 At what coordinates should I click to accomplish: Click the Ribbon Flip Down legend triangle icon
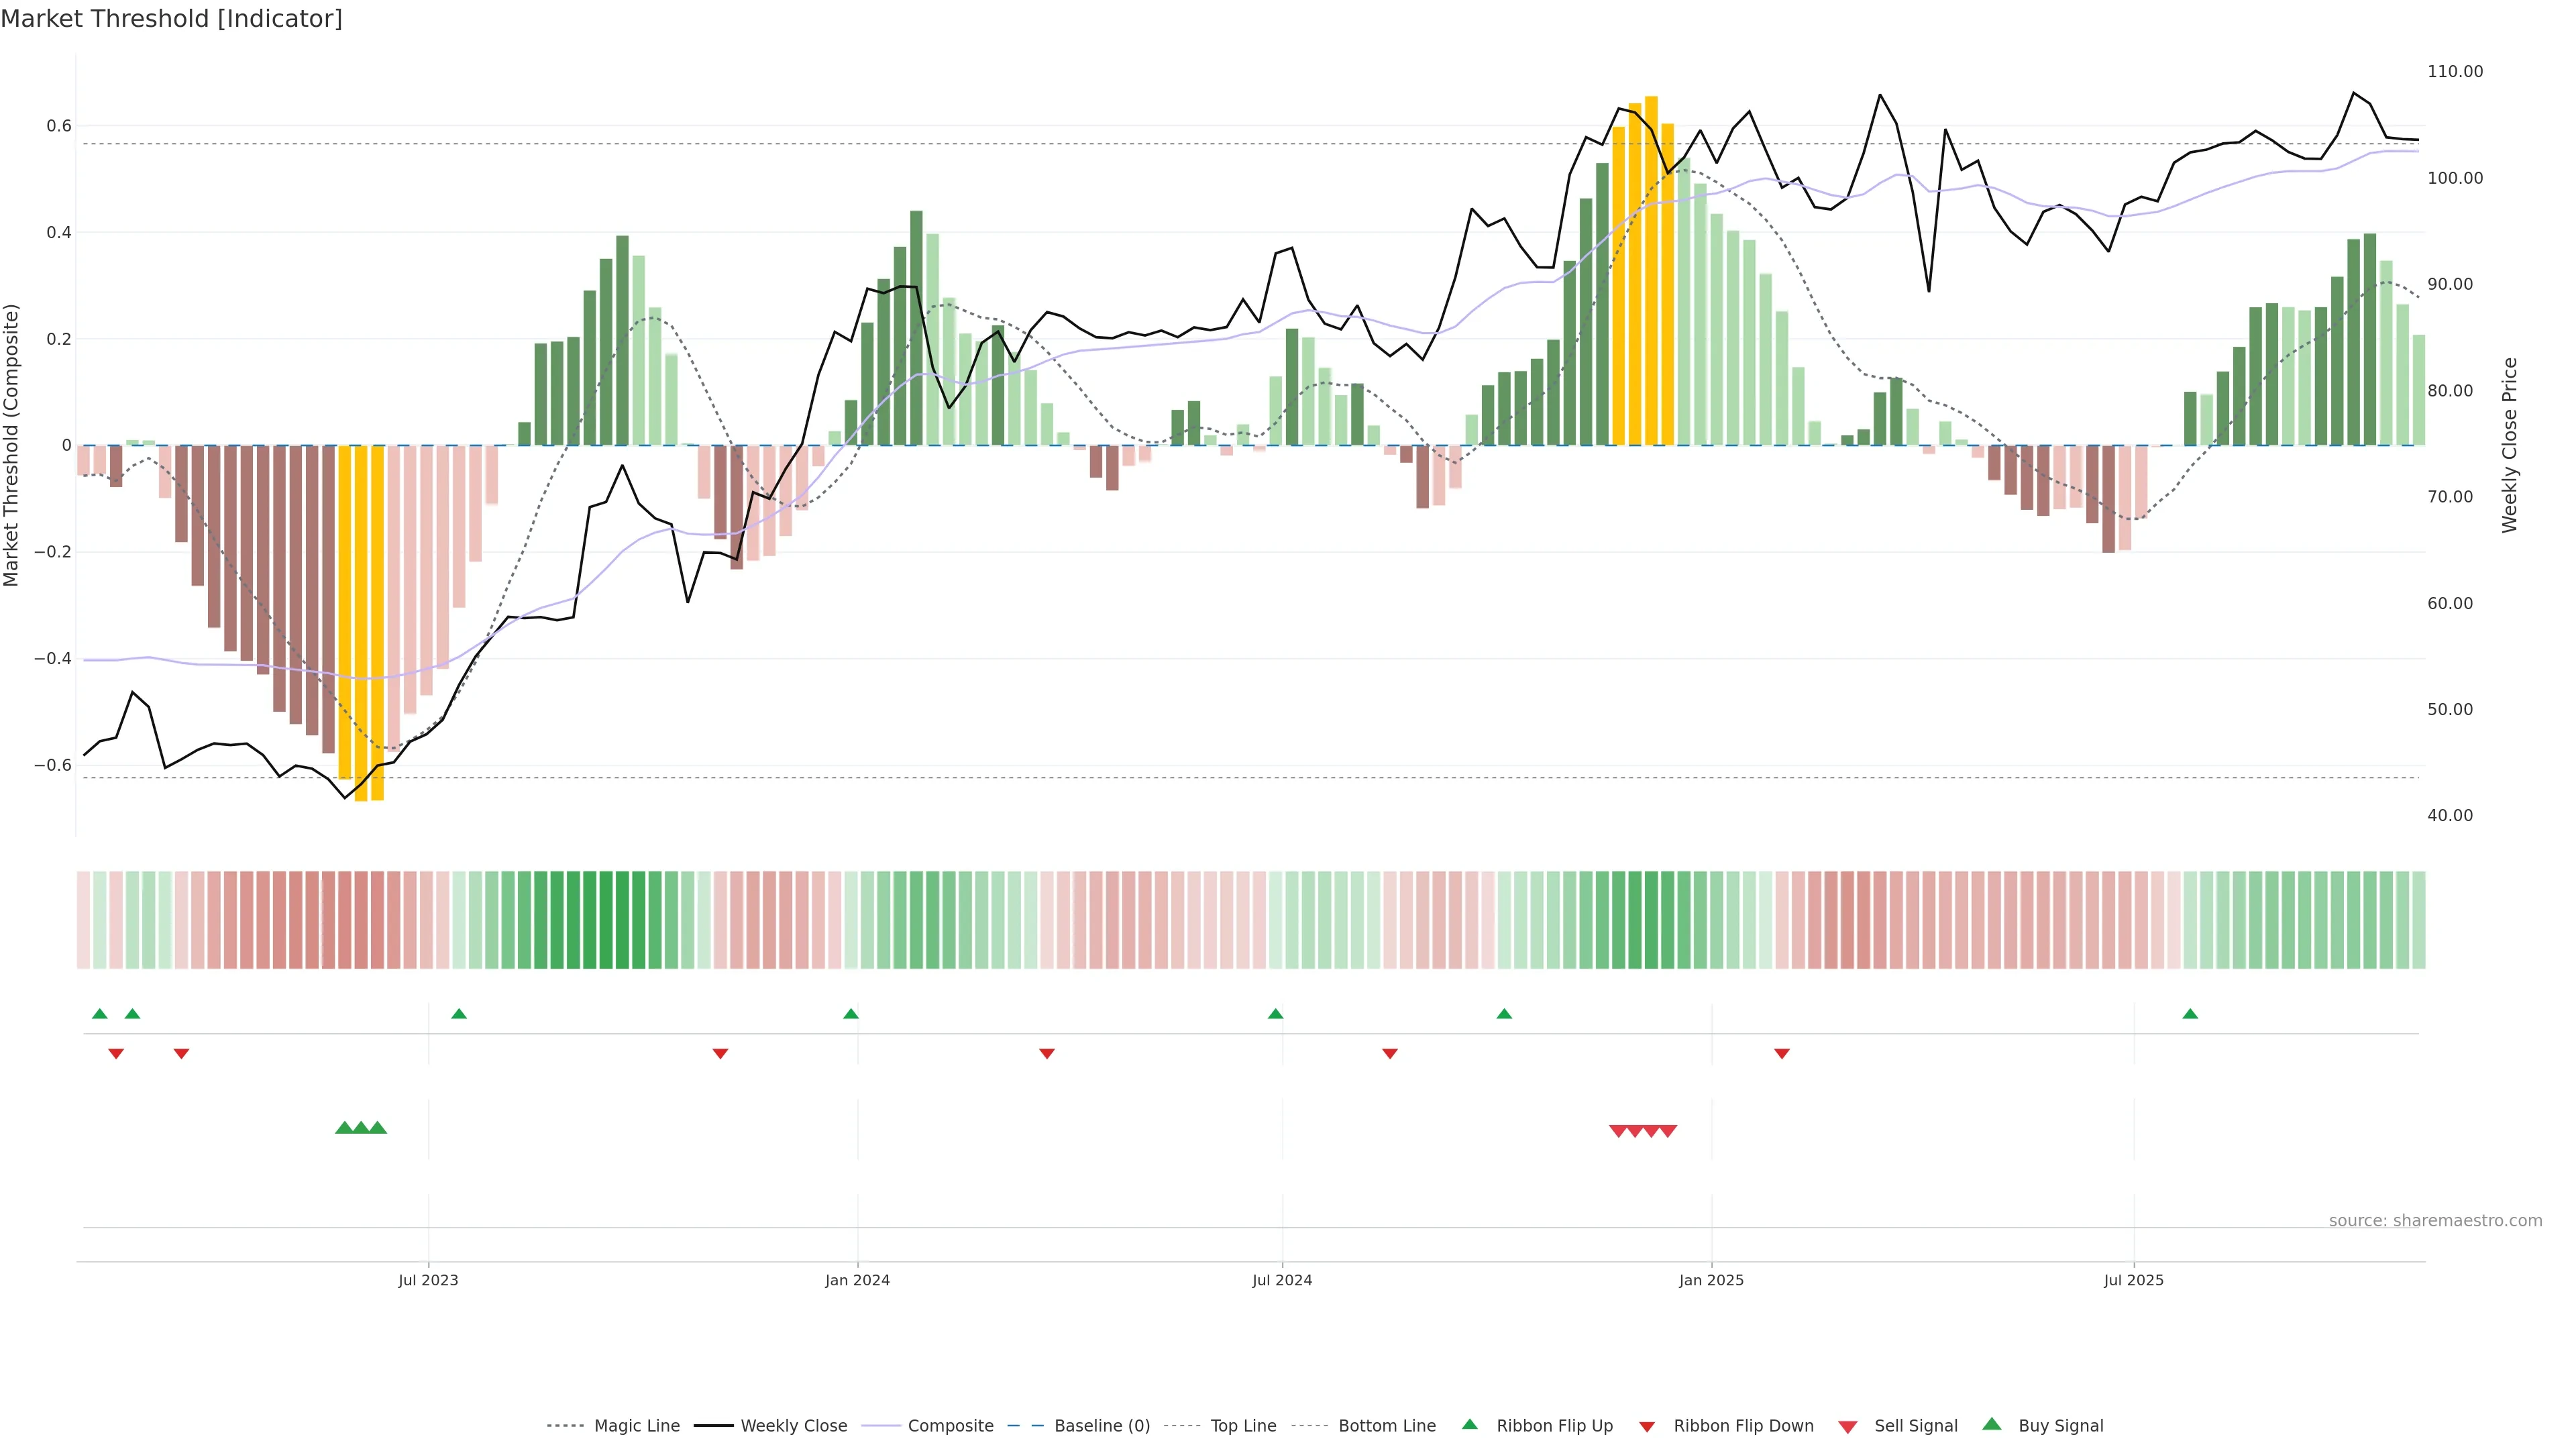coord(1647,1426)
